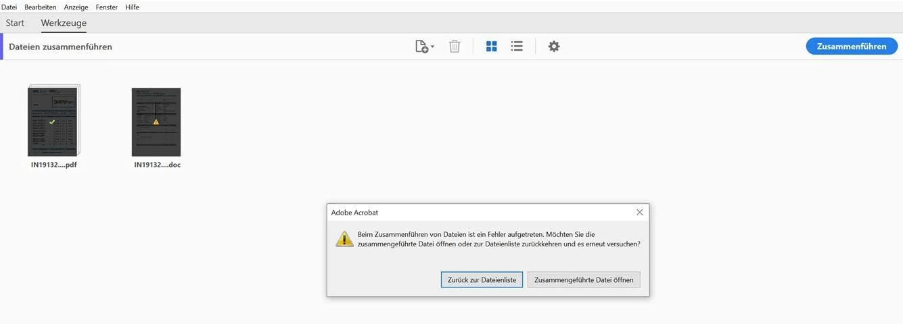The width and height of the screenshot is (903, 324).
Task: Click the blue Zusammenführen button
Action: (852, 47)
